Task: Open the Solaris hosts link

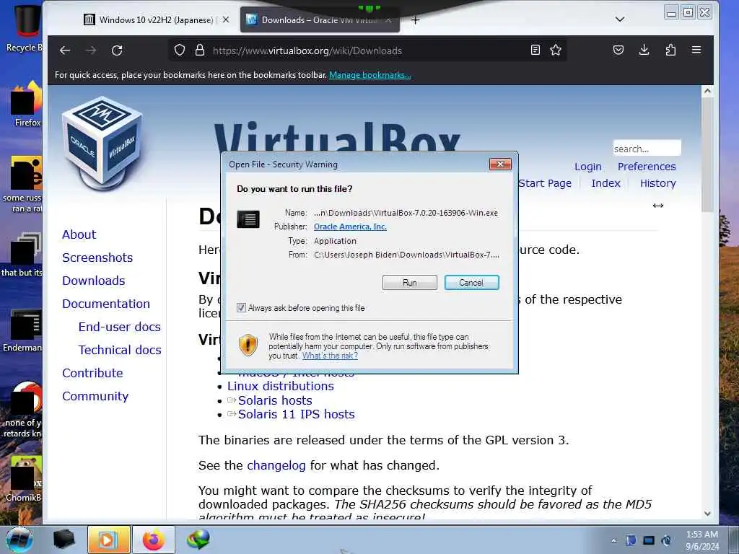Action: point(275,400)
